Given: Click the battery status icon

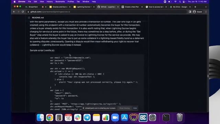Looking at the screenshot, I should click(170, 2).
